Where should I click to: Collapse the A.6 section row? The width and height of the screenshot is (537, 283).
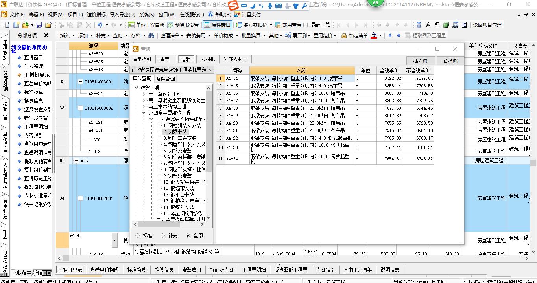(x=76, y=161)
